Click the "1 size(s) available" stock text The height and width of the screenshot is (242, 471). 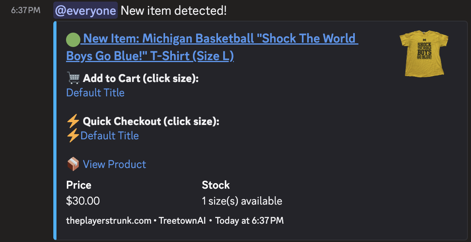click(242, 201)
